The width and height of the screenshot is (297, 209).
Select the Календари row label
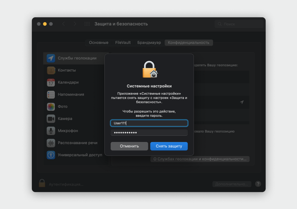coord(68,82)
